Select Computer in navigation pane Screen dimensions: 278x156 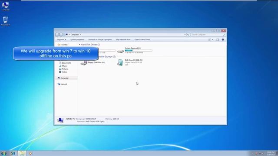pyautogui.click(x=64, y=78)
